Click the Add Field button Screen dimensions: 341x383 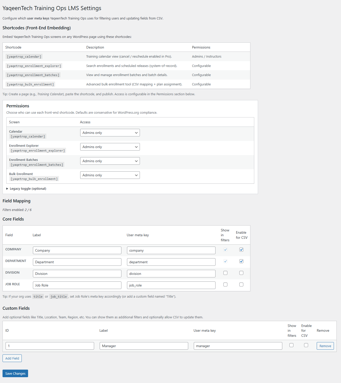click(12, 358)
